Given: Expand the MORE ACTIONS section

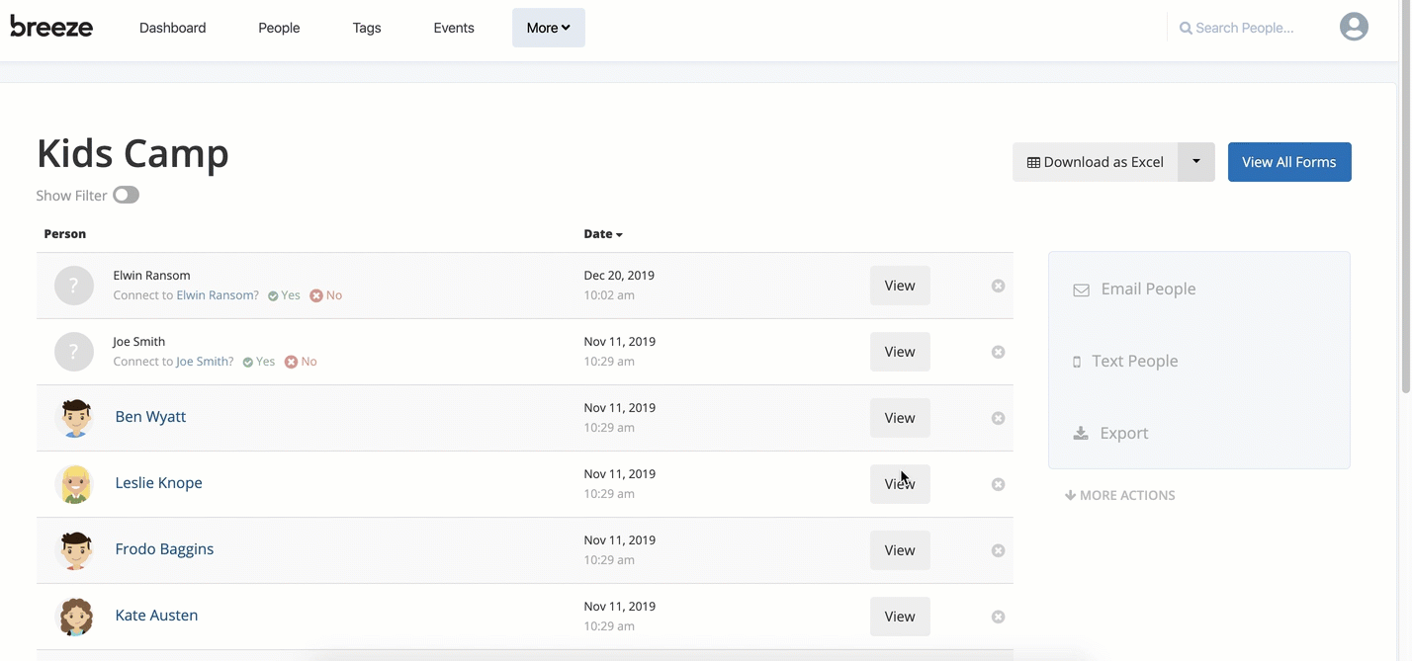Looking at the screenshot, I should pos(1119,494).
